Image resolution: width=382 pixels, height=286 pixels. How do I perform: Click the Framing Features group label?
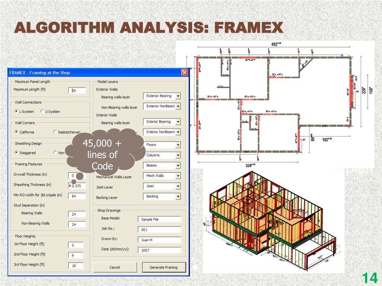coord(28,164)
